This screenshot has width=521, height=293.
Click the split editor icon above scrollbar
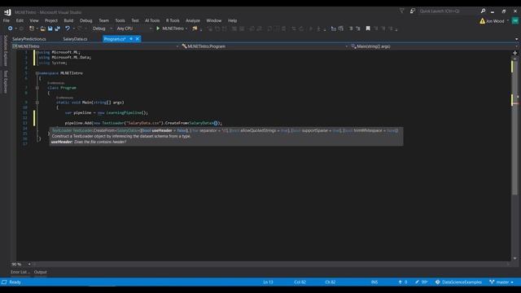click(x=514, y=53)
